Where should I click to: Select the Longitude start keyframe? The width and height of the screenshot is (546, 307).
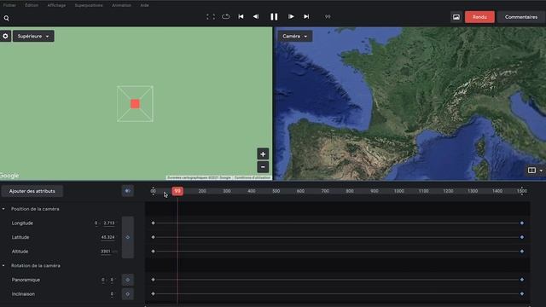tap(154, 223)
